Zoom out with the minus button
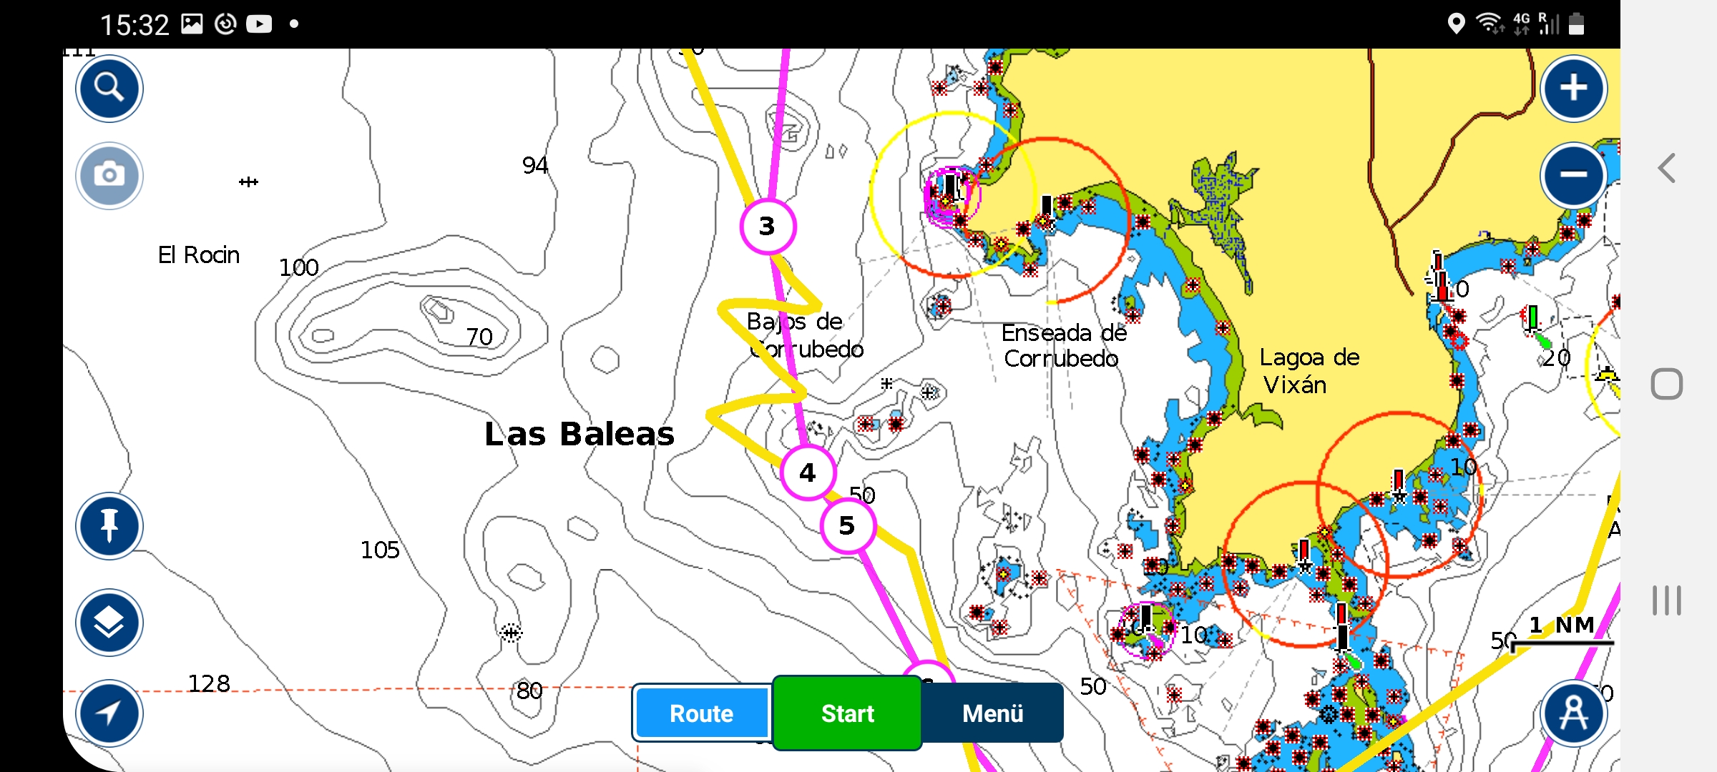This screenshot has height=772, width=1717. click(1573, 175)
